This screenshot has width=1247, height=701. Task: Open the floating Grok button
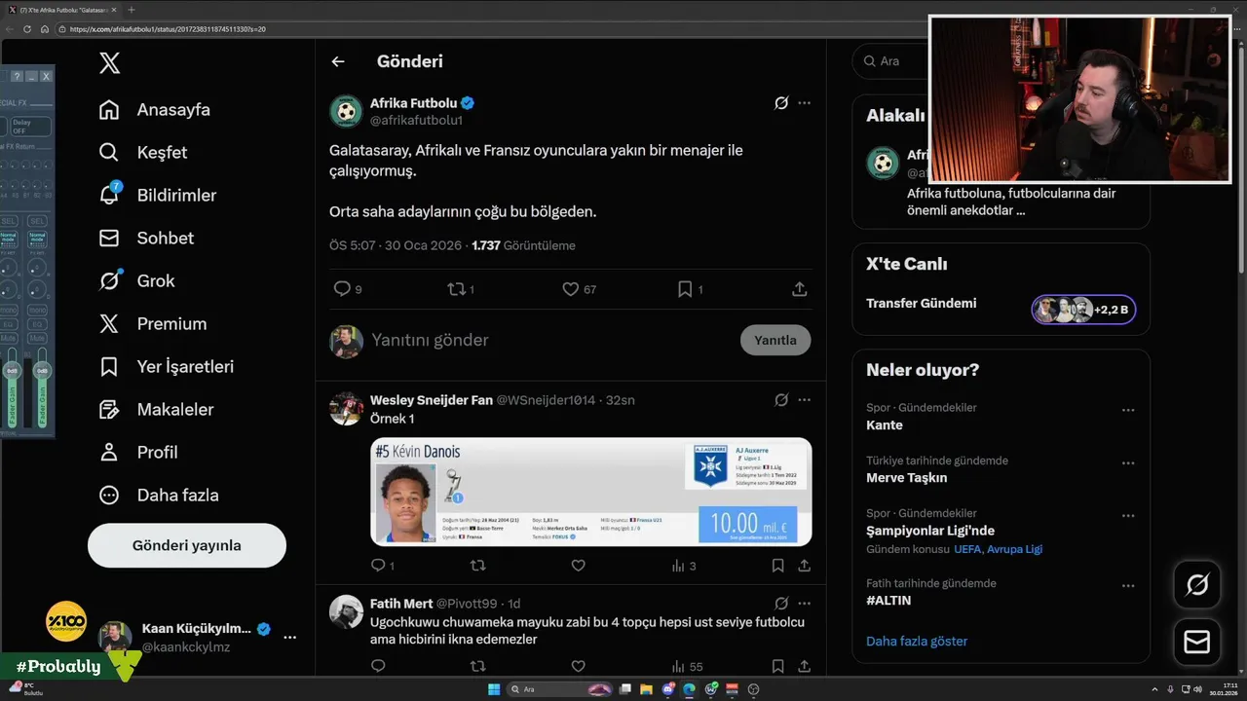[x=1196, y=585]
